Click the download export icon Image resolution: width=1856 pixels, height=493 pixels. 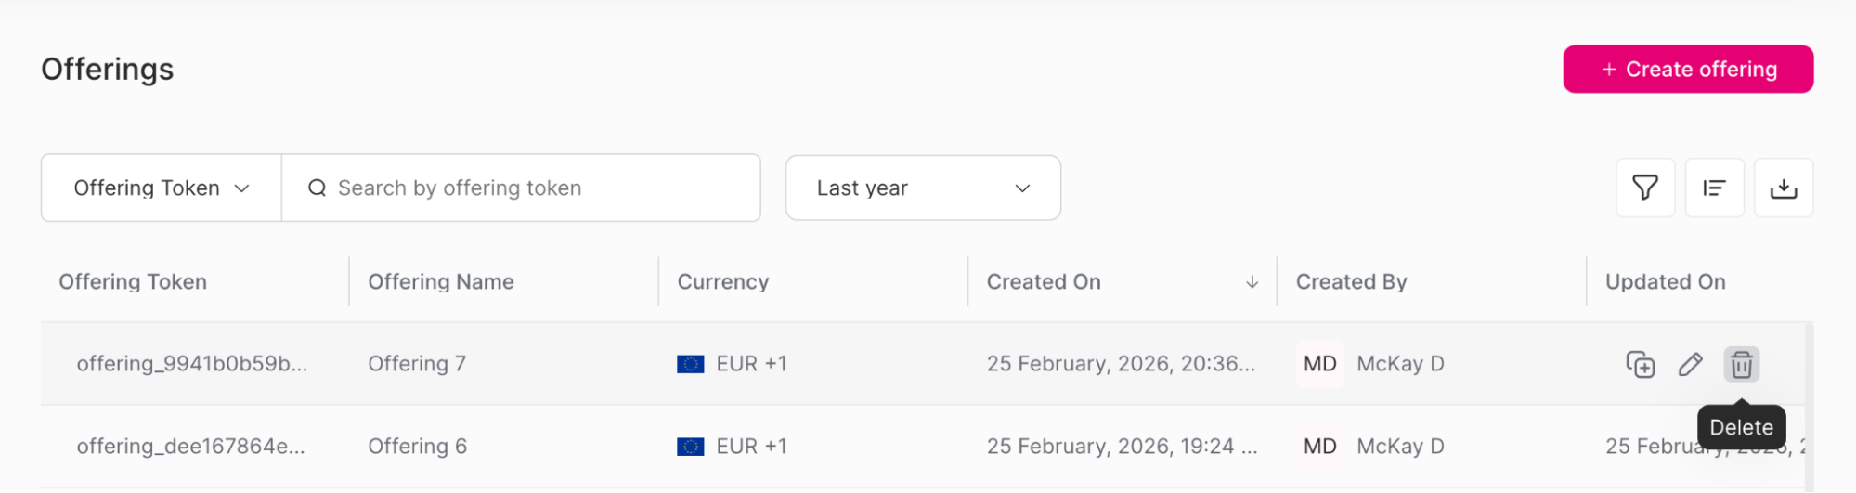pos(1783,188)
